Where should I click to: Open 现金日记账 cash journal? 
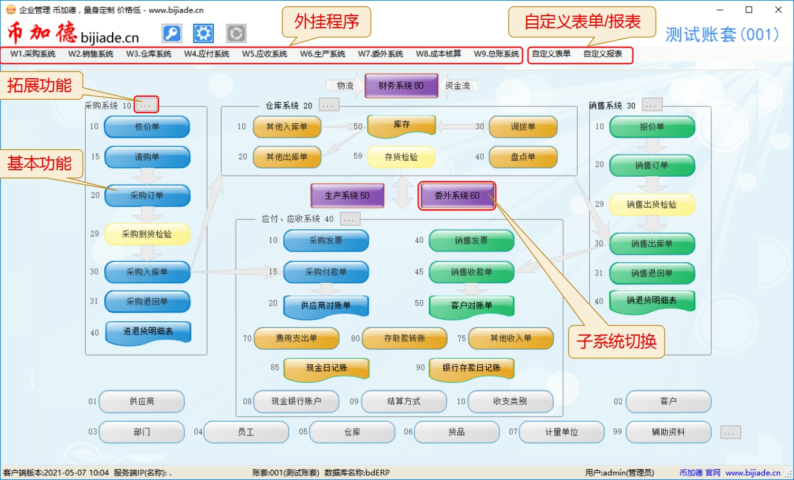(327, 369)
